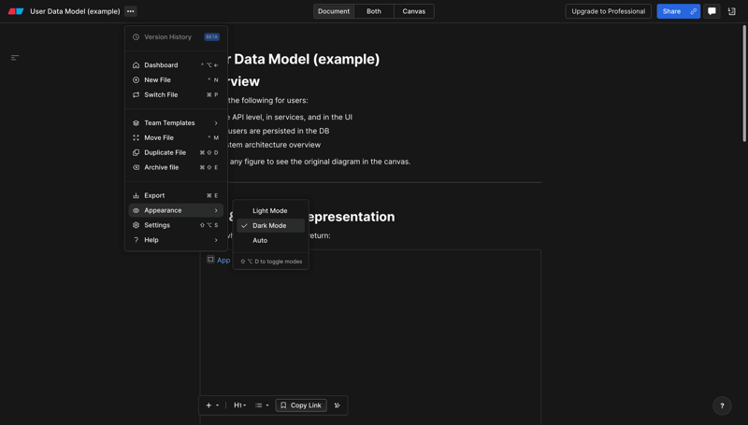748x425 pixels.
Task: Click the plus insert icon in bottom toolbar
Action: point(209,405)
